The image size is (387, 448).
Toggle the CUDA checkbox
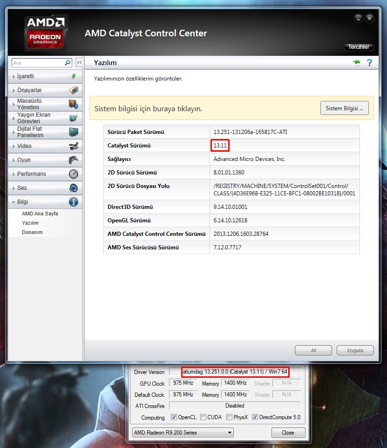[203, 417]
